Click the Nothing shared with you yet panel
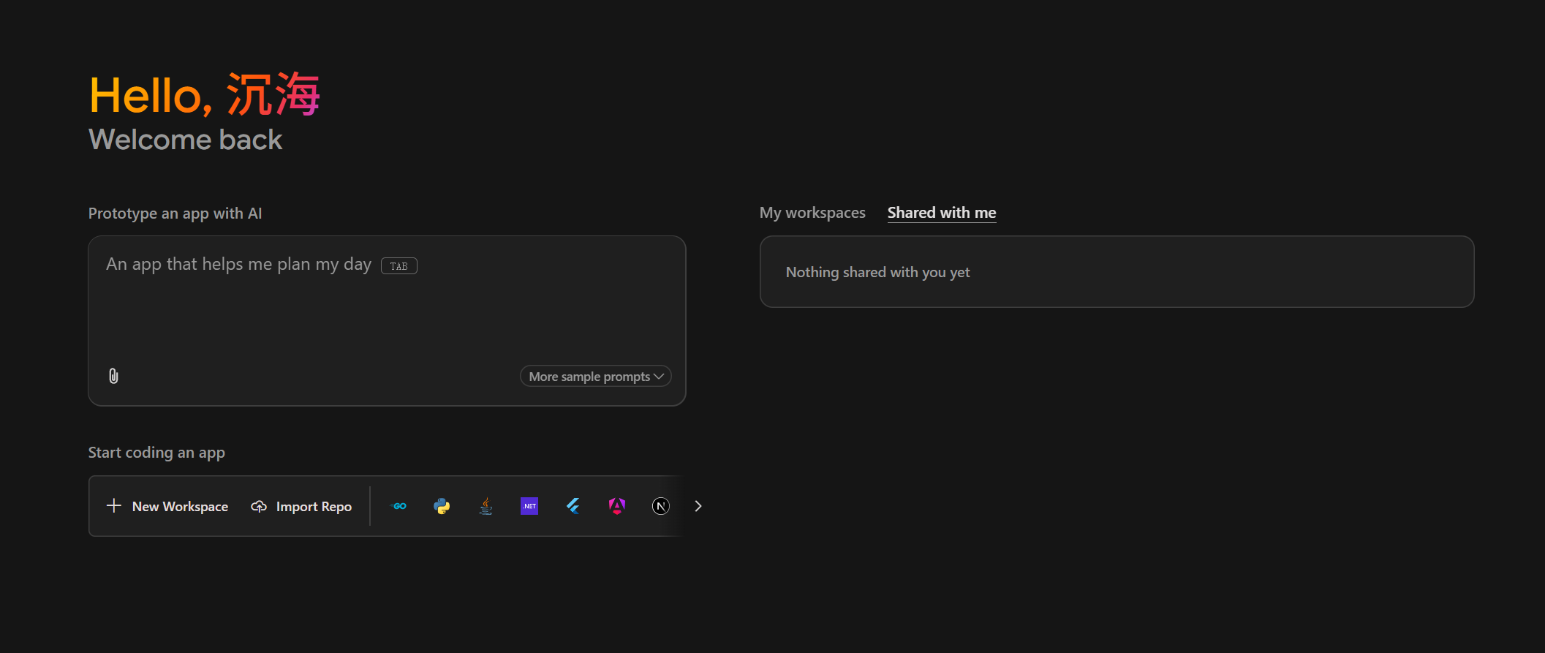The height and width of the screenshot is (653, 1545). pyautogui.click(x=1116, y=272)
